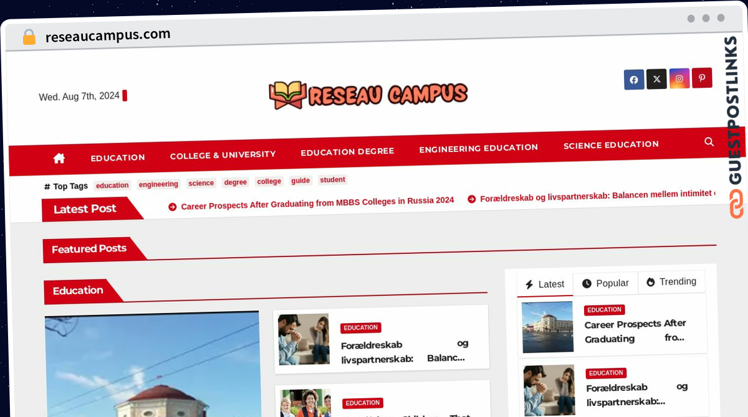Select the 'education' top tag
The image size is (748, 417).
coord(112,185)
